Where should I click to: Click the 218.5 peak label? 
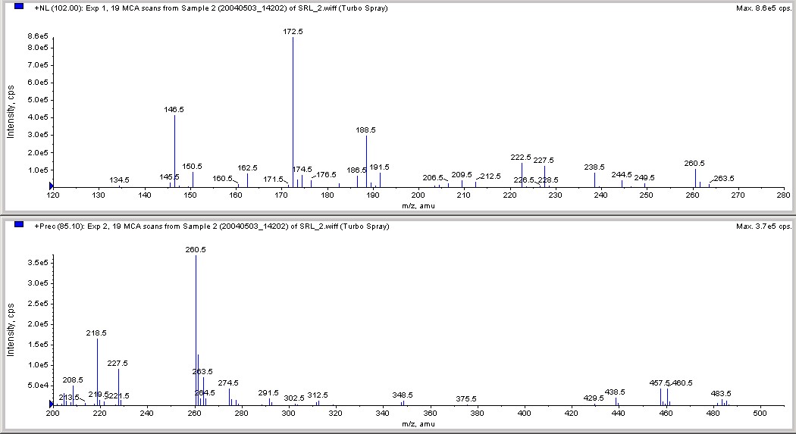(96, 333)
